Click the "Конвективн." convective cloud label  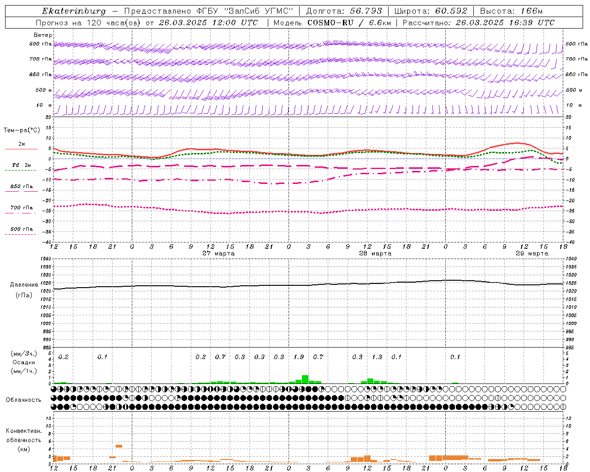click(x=24, y=431)
